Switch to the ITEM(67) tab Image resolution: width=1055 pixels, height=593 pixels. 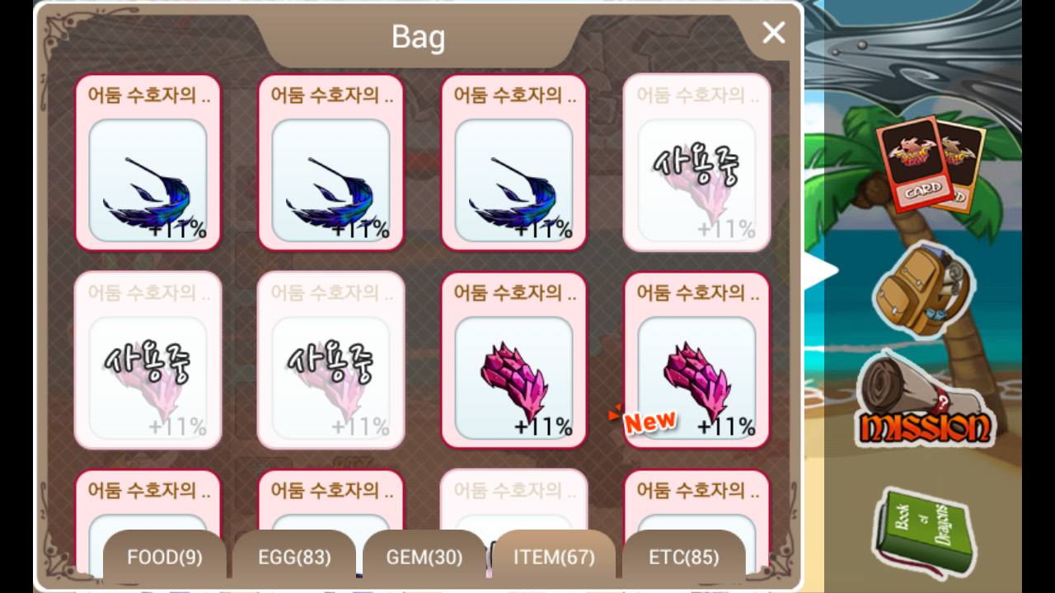[554, 557]
